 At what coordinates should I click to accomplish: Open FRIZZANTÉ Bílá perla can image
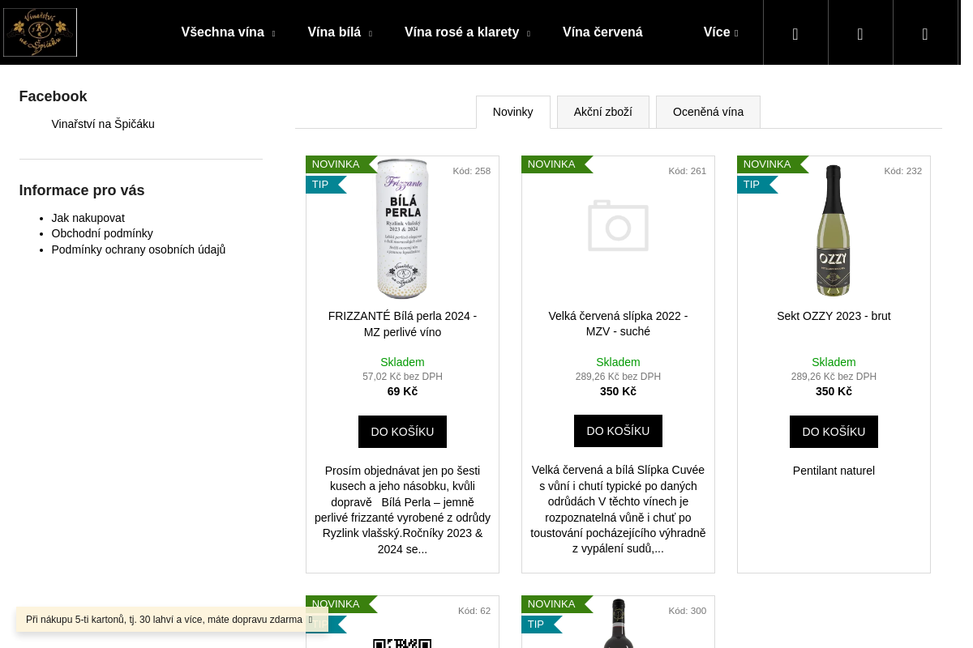[x=402, y=228]
